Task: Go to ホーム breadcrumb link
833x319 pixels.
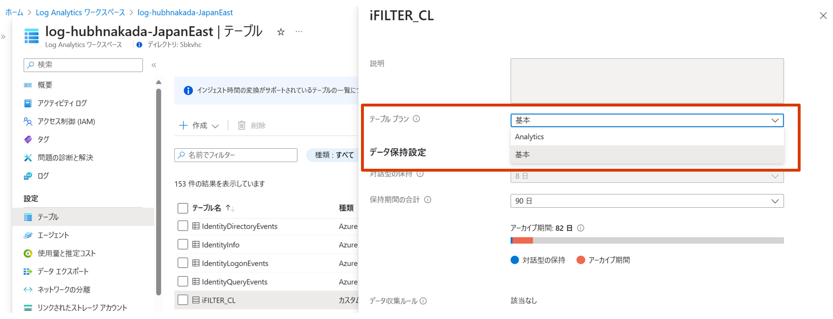Action: click(14, 12)
